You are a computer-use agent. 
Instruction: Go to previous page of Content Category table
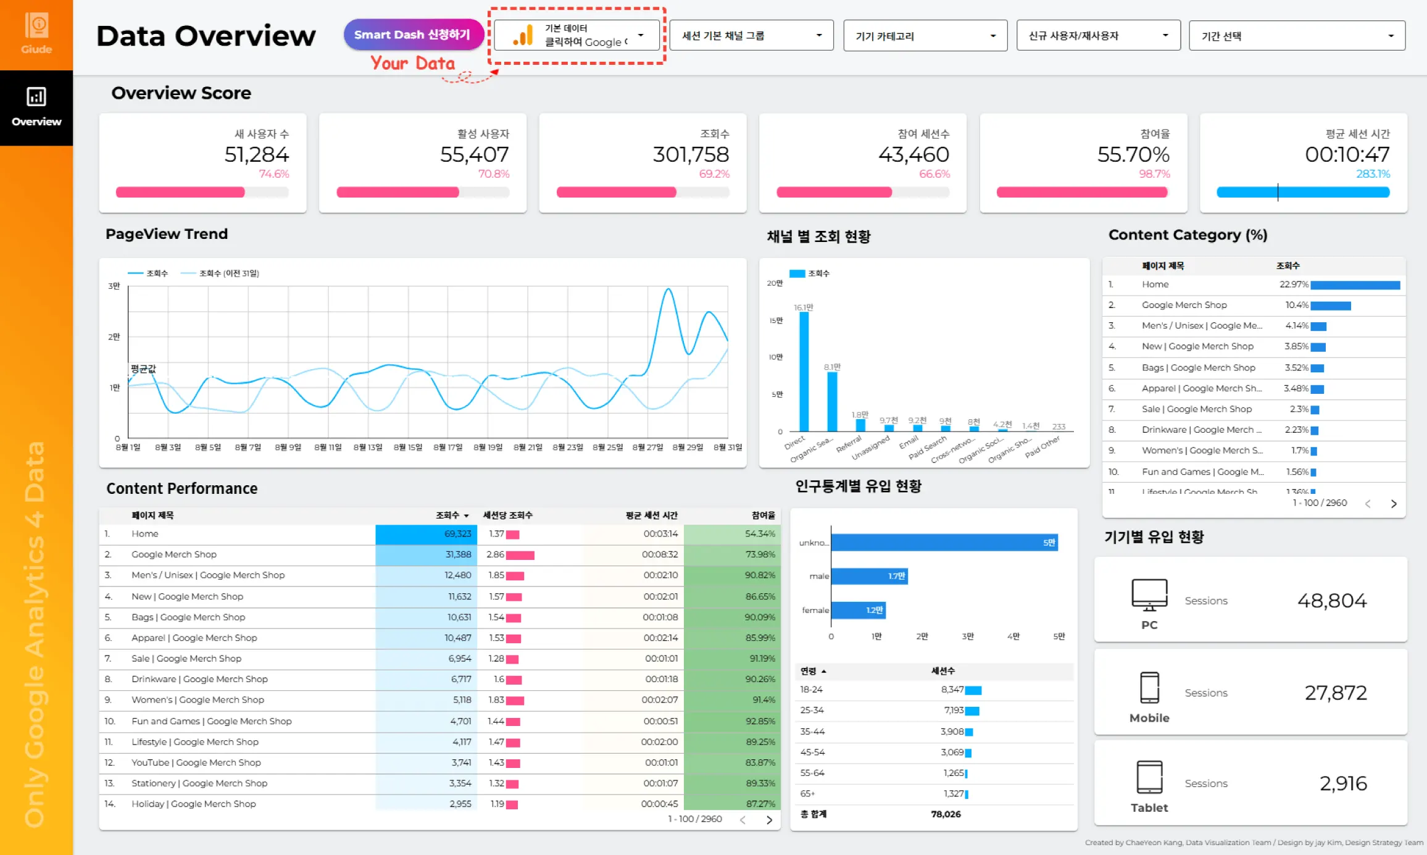point(1368,504)
